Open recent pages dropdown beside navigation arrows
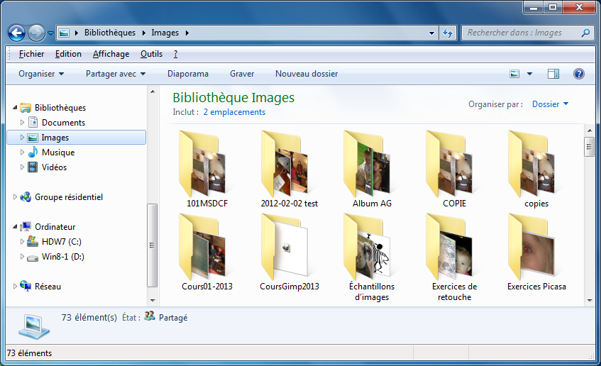The height and width of the screenshot is (366, 601). tap(50, 33)
